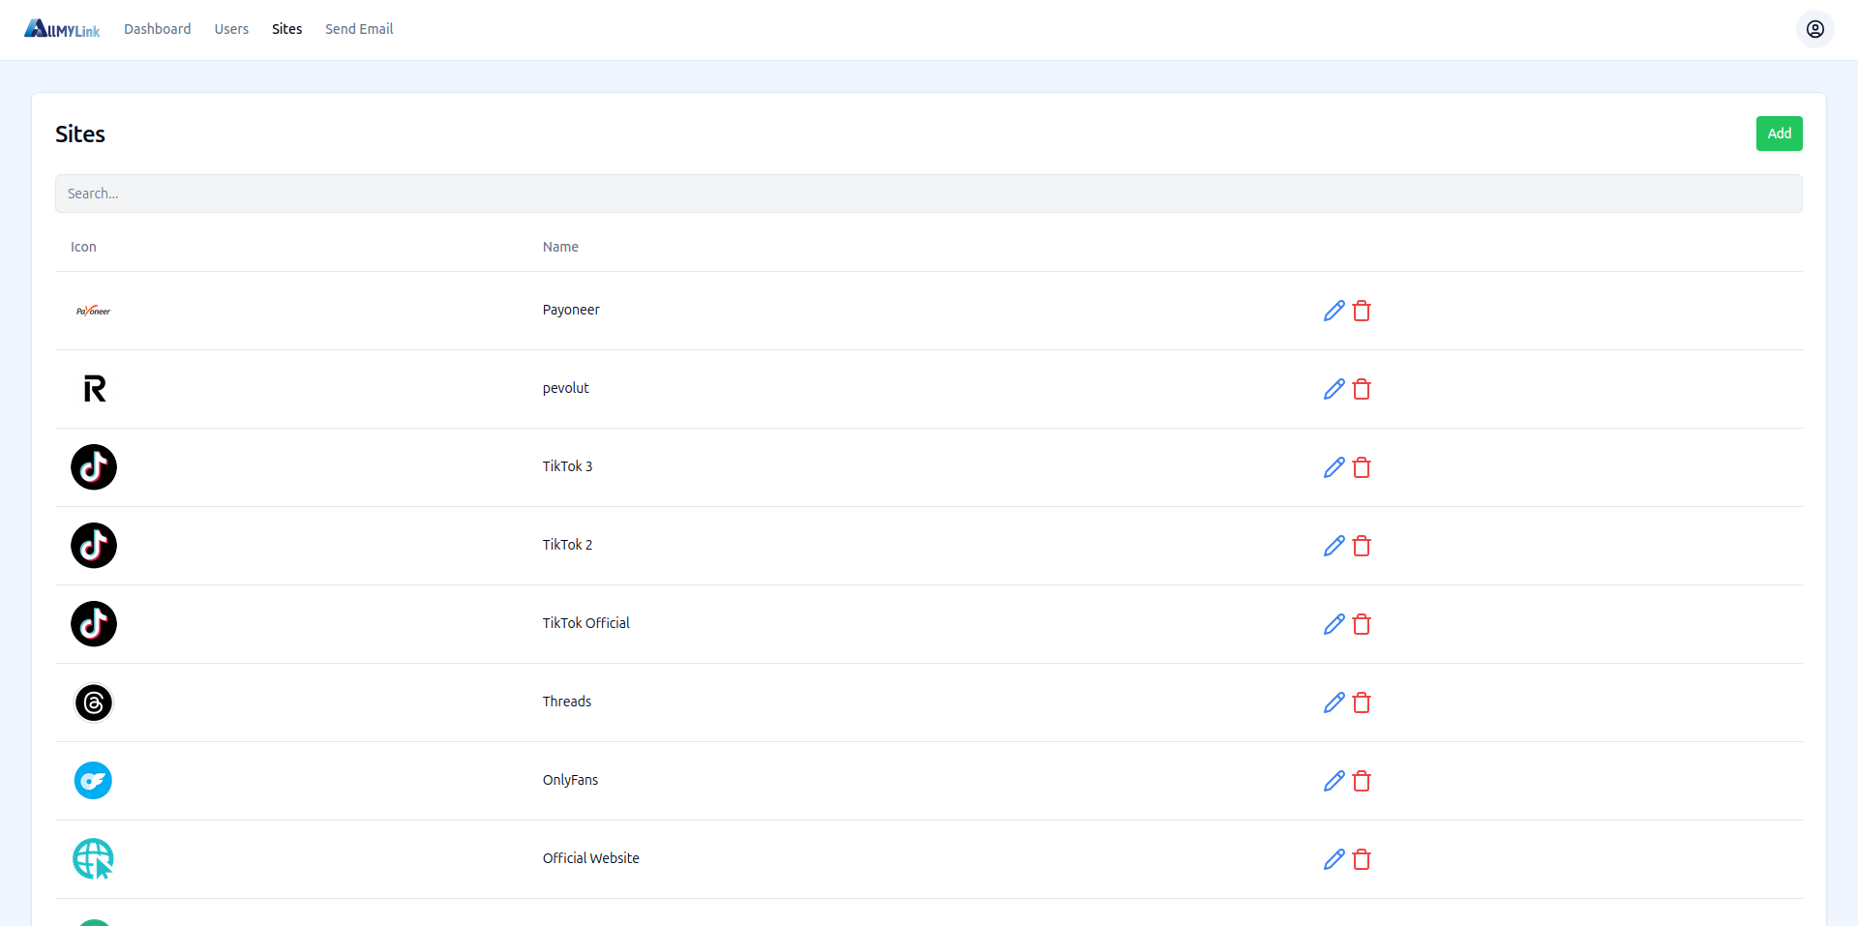Click the green Add button
The image size is (1858, 926).
1779,134
